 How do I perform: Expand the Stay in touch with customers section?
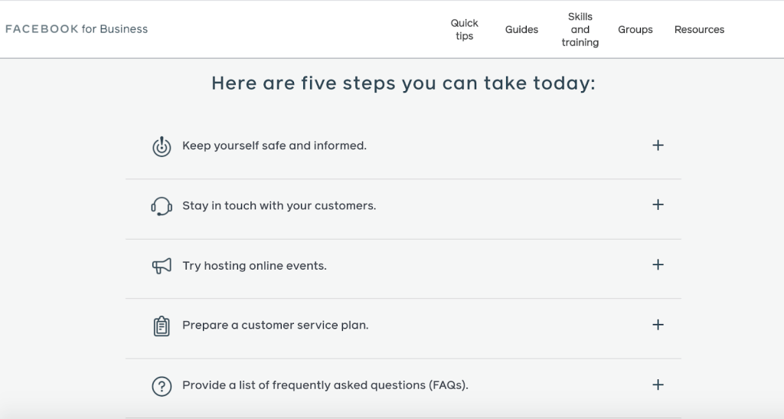pyautogui.click(x=658, y=205)
